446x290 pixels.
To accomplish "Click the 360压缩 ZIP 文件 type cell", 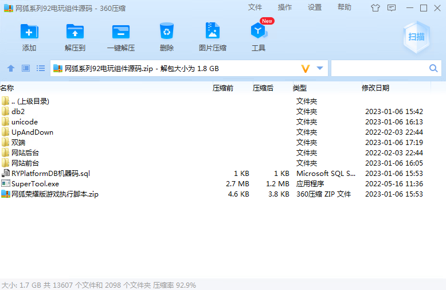I will point(324,194).
